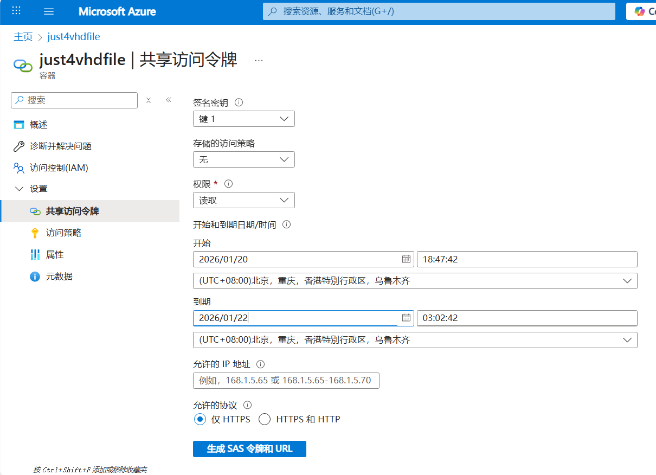Select the 仅 HTTPS radio option

tap(200, 419)
